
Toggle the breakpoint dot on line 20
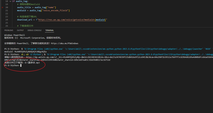tap(2, 7)
